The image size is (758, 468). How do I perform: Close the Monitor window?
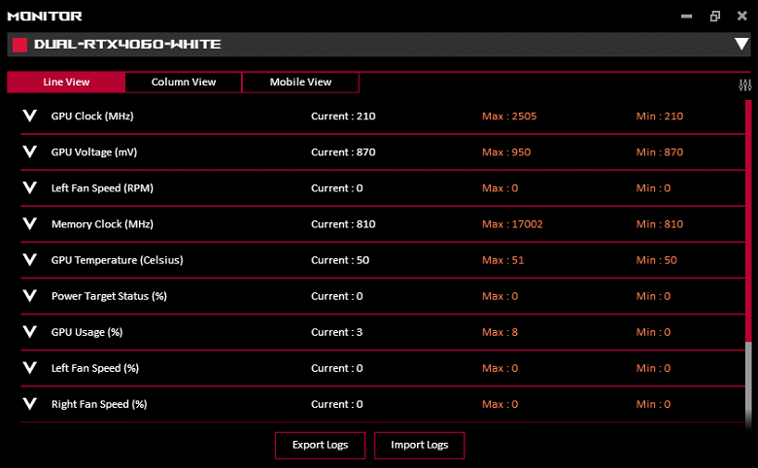[x=742, y=16]
